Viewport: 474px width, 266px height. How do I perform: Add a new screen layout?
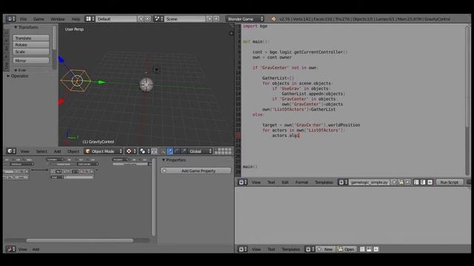141,18
